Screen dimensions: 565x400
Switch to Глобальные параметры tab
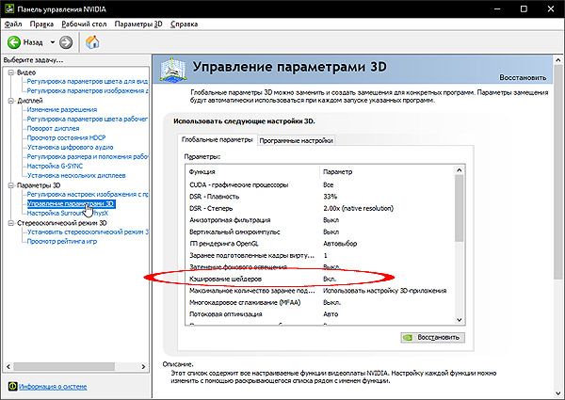click(x=217, y=139)
